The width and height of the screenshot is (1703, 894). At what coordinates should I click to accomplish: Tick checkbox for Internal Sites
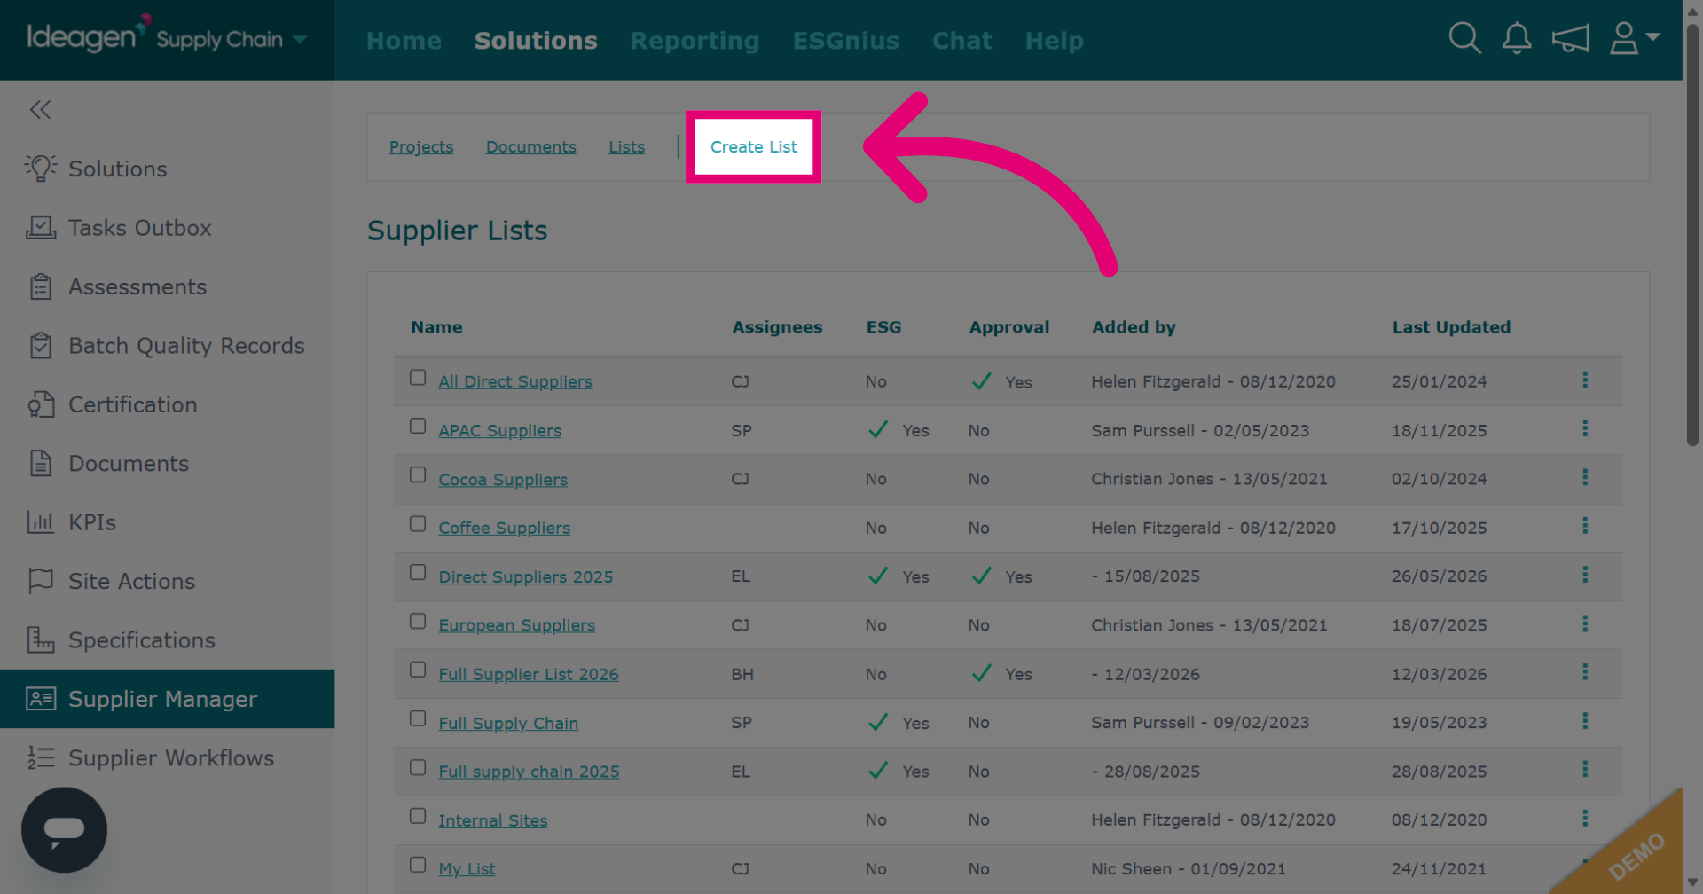tap(418, 817)
